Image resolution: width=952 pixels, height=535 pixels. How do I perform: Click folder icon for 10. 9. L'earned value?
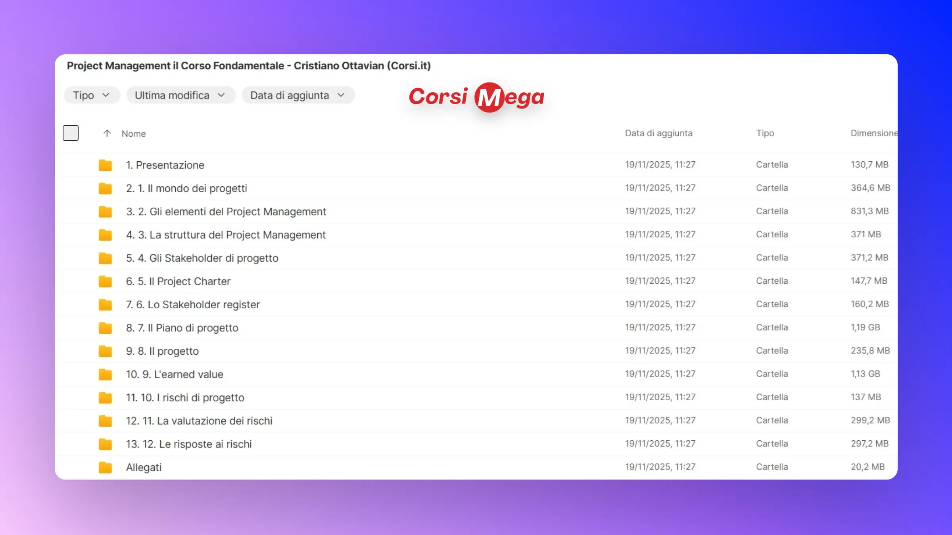(105, 374)
